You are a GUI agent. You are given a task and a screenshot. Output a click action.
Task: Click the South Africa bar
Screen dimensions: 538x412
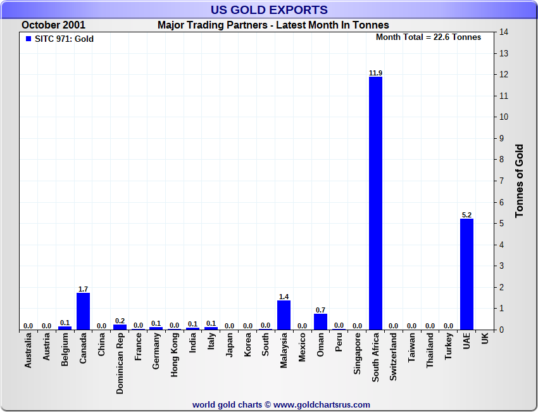click(x=375, y=203)
